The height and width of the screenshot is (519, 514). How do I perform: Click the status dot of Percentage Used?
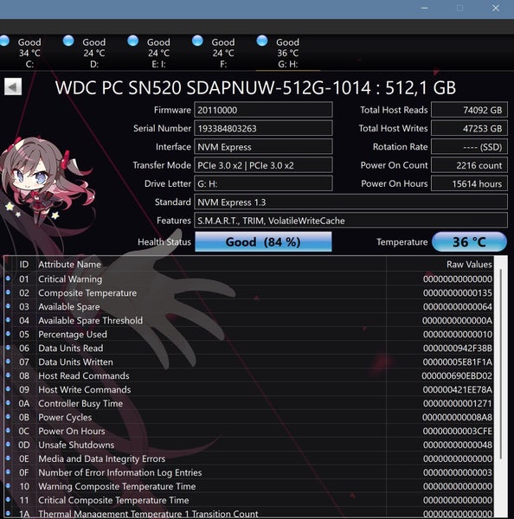point(9,334)
